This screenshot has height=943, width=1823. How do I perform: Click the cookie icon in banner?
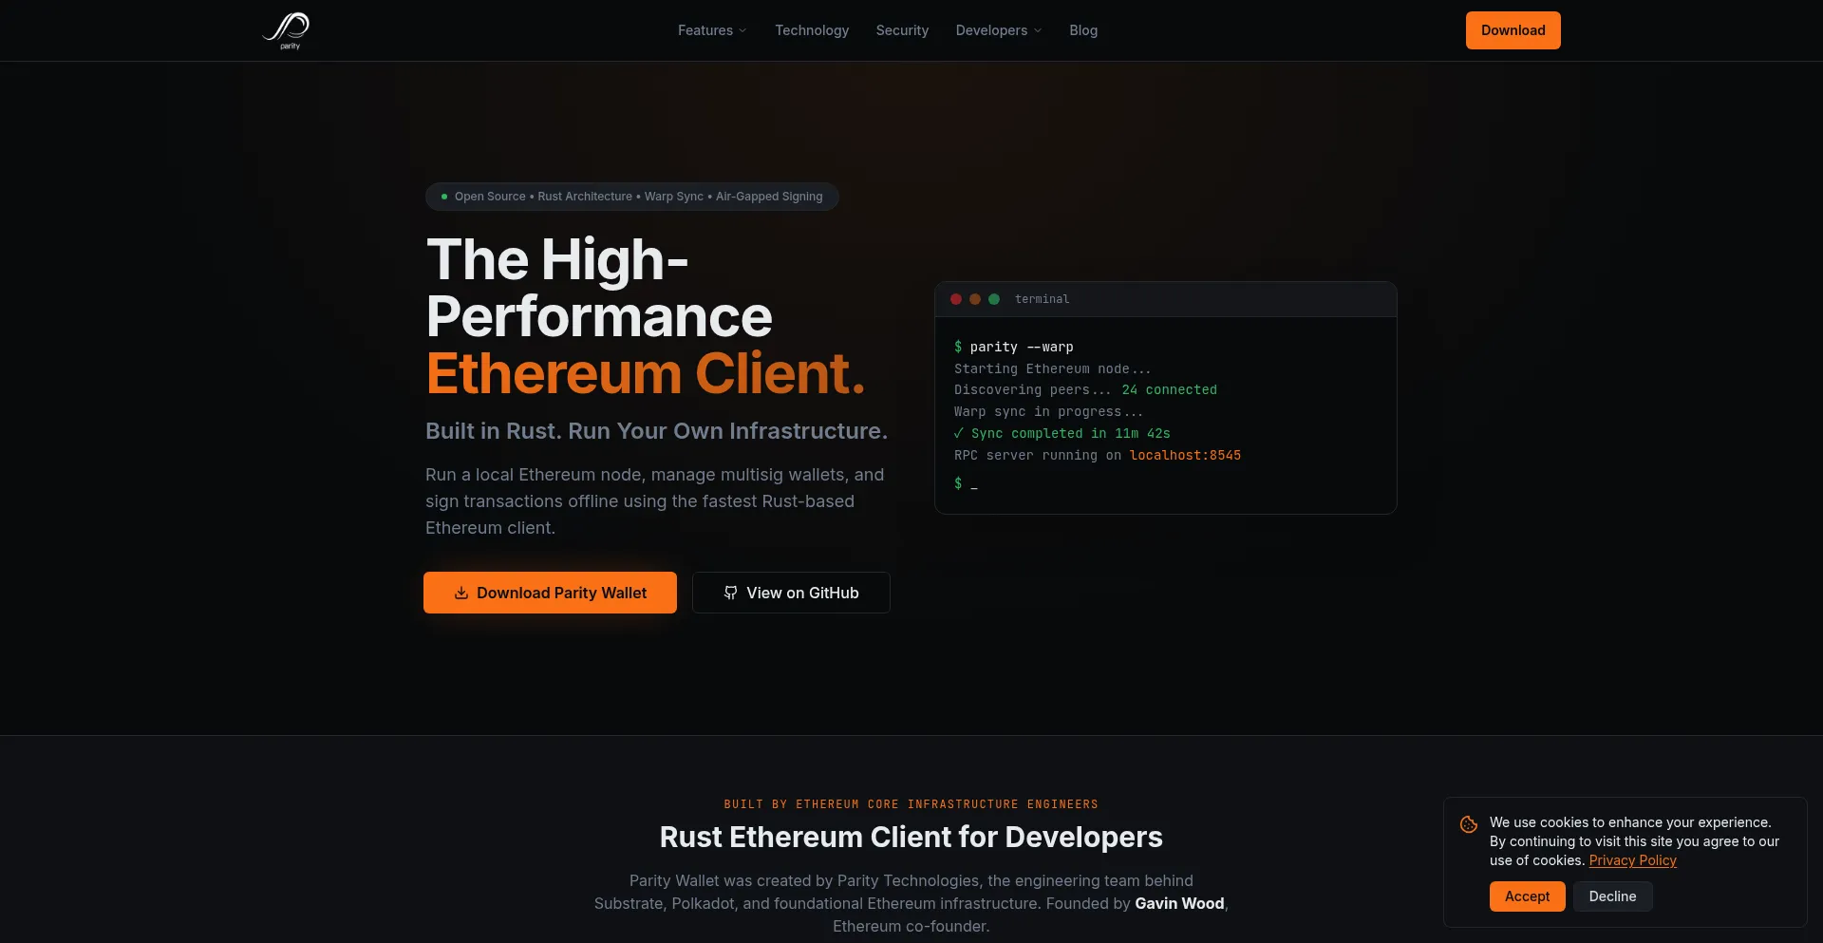1469,824
